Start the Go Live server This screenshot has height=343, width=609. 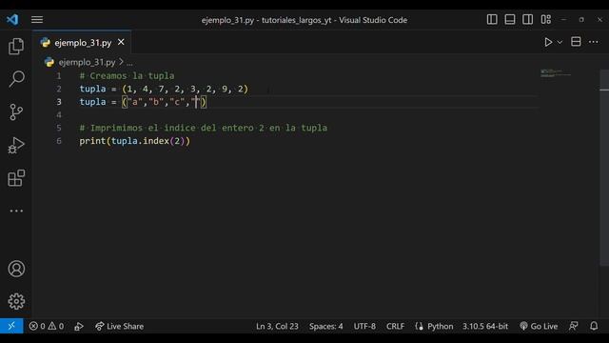[539, 326]
